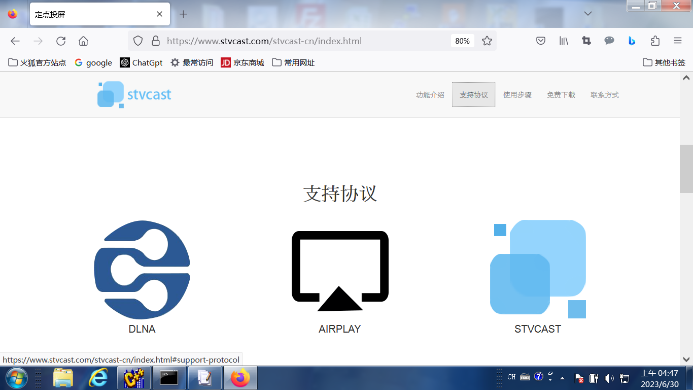Click the AIRPLAY text label
693x390 pixels.
click(340, 329)
